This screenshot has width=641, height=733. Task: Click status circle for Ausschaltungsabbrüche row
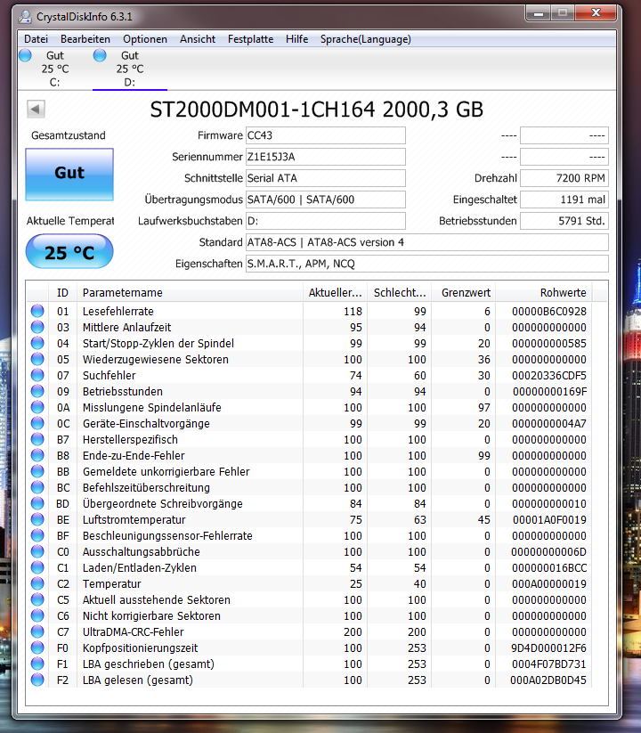tap(37, 551)
